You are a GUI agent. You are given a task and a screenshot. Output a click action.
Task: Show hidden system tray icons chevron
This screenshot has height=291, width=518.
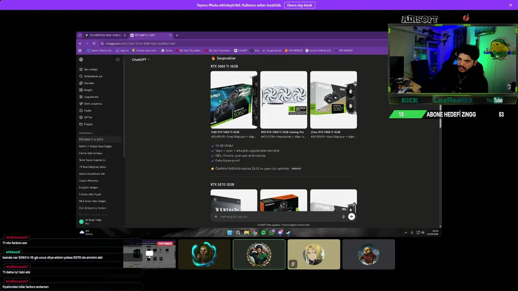(x=406, y=232)
